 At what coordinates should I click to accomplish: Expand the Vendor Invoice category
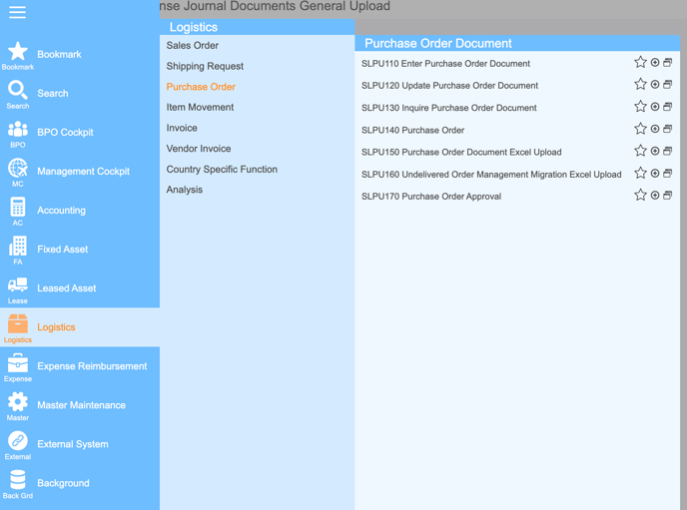click(x=199, y=149)
